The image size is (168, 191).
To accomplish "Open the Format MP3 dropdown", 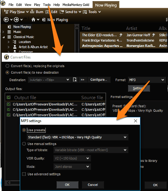I will 147,80.
